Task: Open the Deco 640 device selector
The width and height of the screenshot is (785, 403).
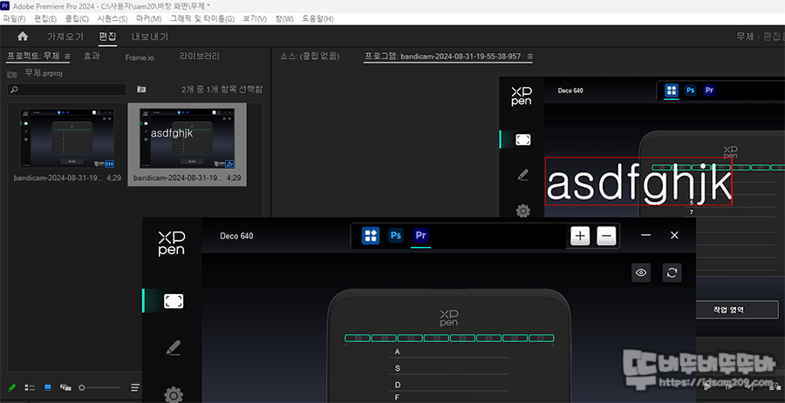Action: [x=236, y=236]
